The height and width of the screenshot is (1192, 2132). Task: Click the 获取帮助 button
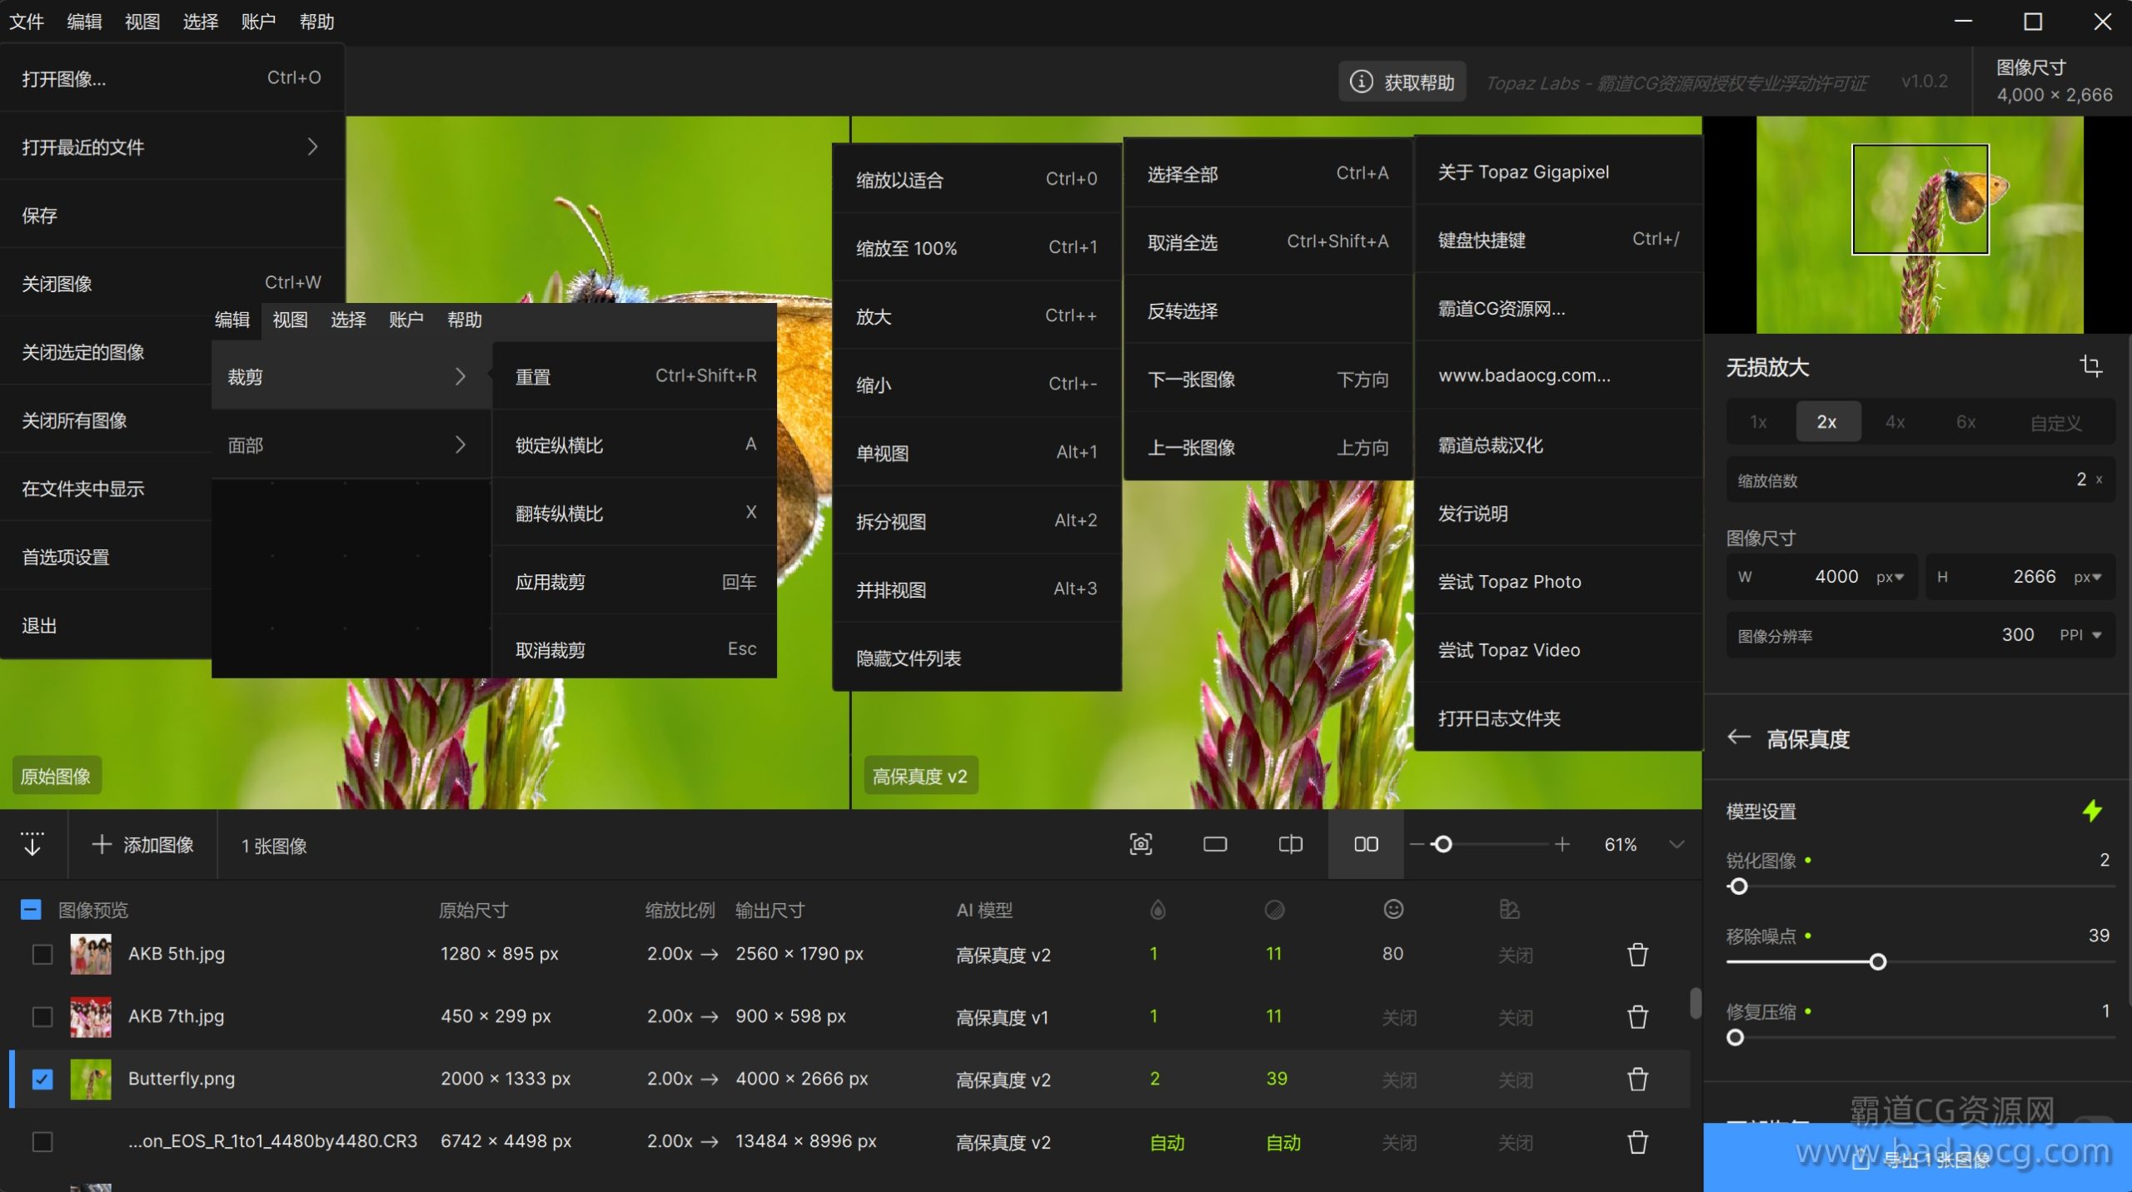point(1402,82)
